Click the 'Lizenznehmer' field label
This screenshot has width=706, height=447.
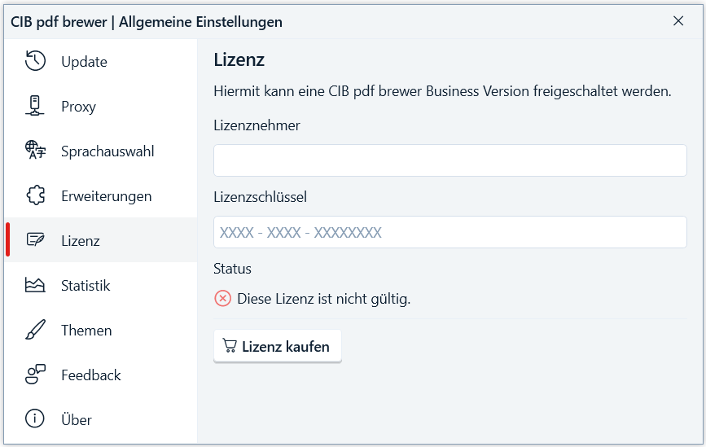point(257,125)
